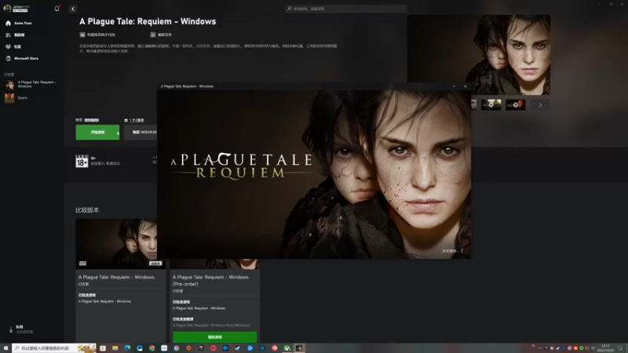Open the user profile avatar
Image resolution: width=628 pixels, height=353 pixels.
click(7, 9)
